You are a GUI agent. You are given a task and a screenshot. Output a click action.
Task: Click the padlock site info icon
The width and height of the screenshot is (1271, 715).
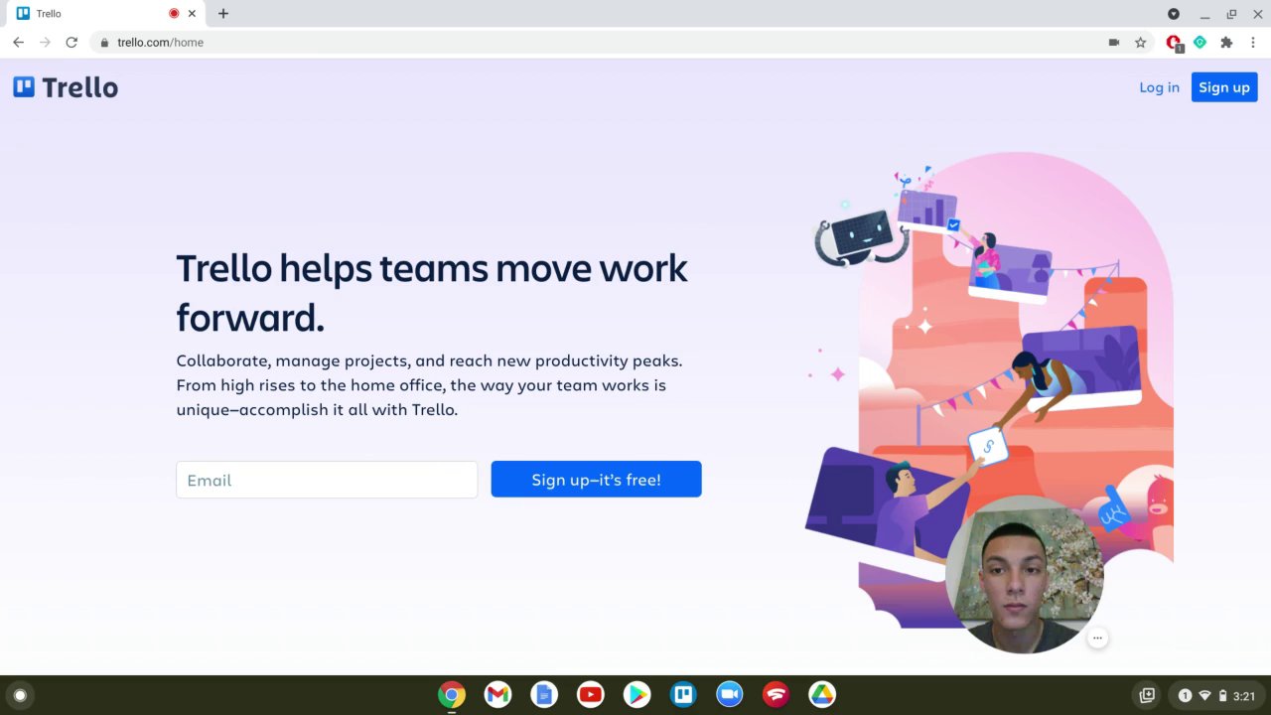[104, 43]
